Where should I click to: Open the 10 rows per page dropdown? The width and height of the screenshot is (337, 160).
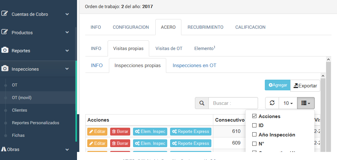click(288, 103)
